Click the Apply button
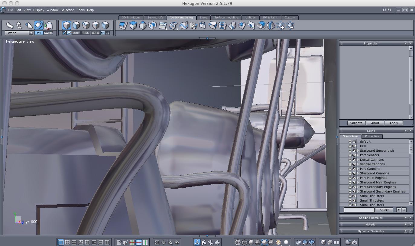The image size is (415, 246). pyautogui.click(x=394, y=123)
